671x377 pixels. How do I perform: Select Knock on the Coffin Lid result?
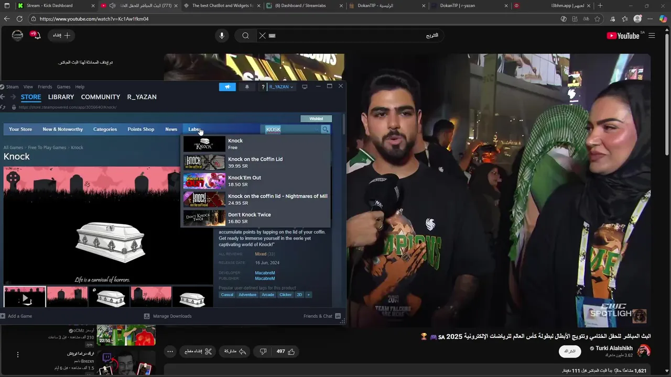coord(256,162)
